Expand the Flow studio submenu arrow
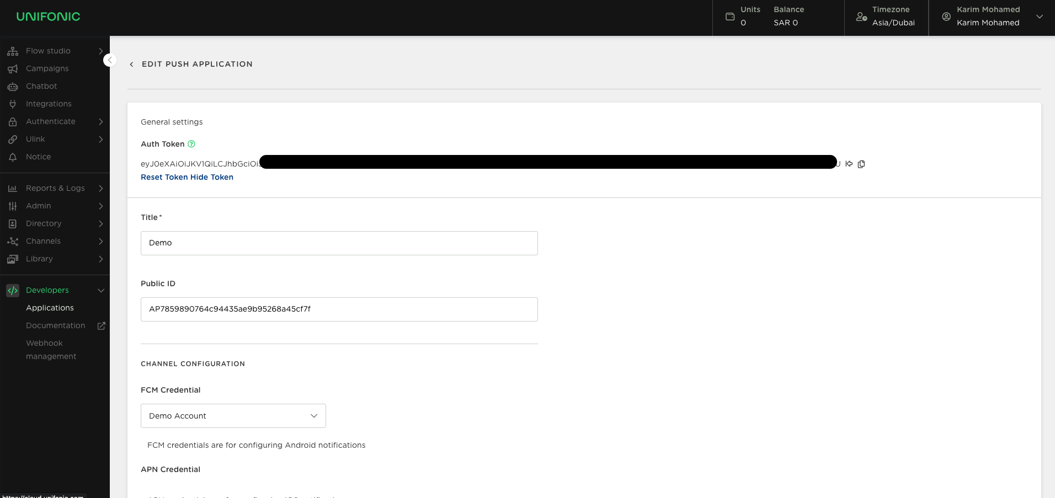 click(x=101, y=51)
